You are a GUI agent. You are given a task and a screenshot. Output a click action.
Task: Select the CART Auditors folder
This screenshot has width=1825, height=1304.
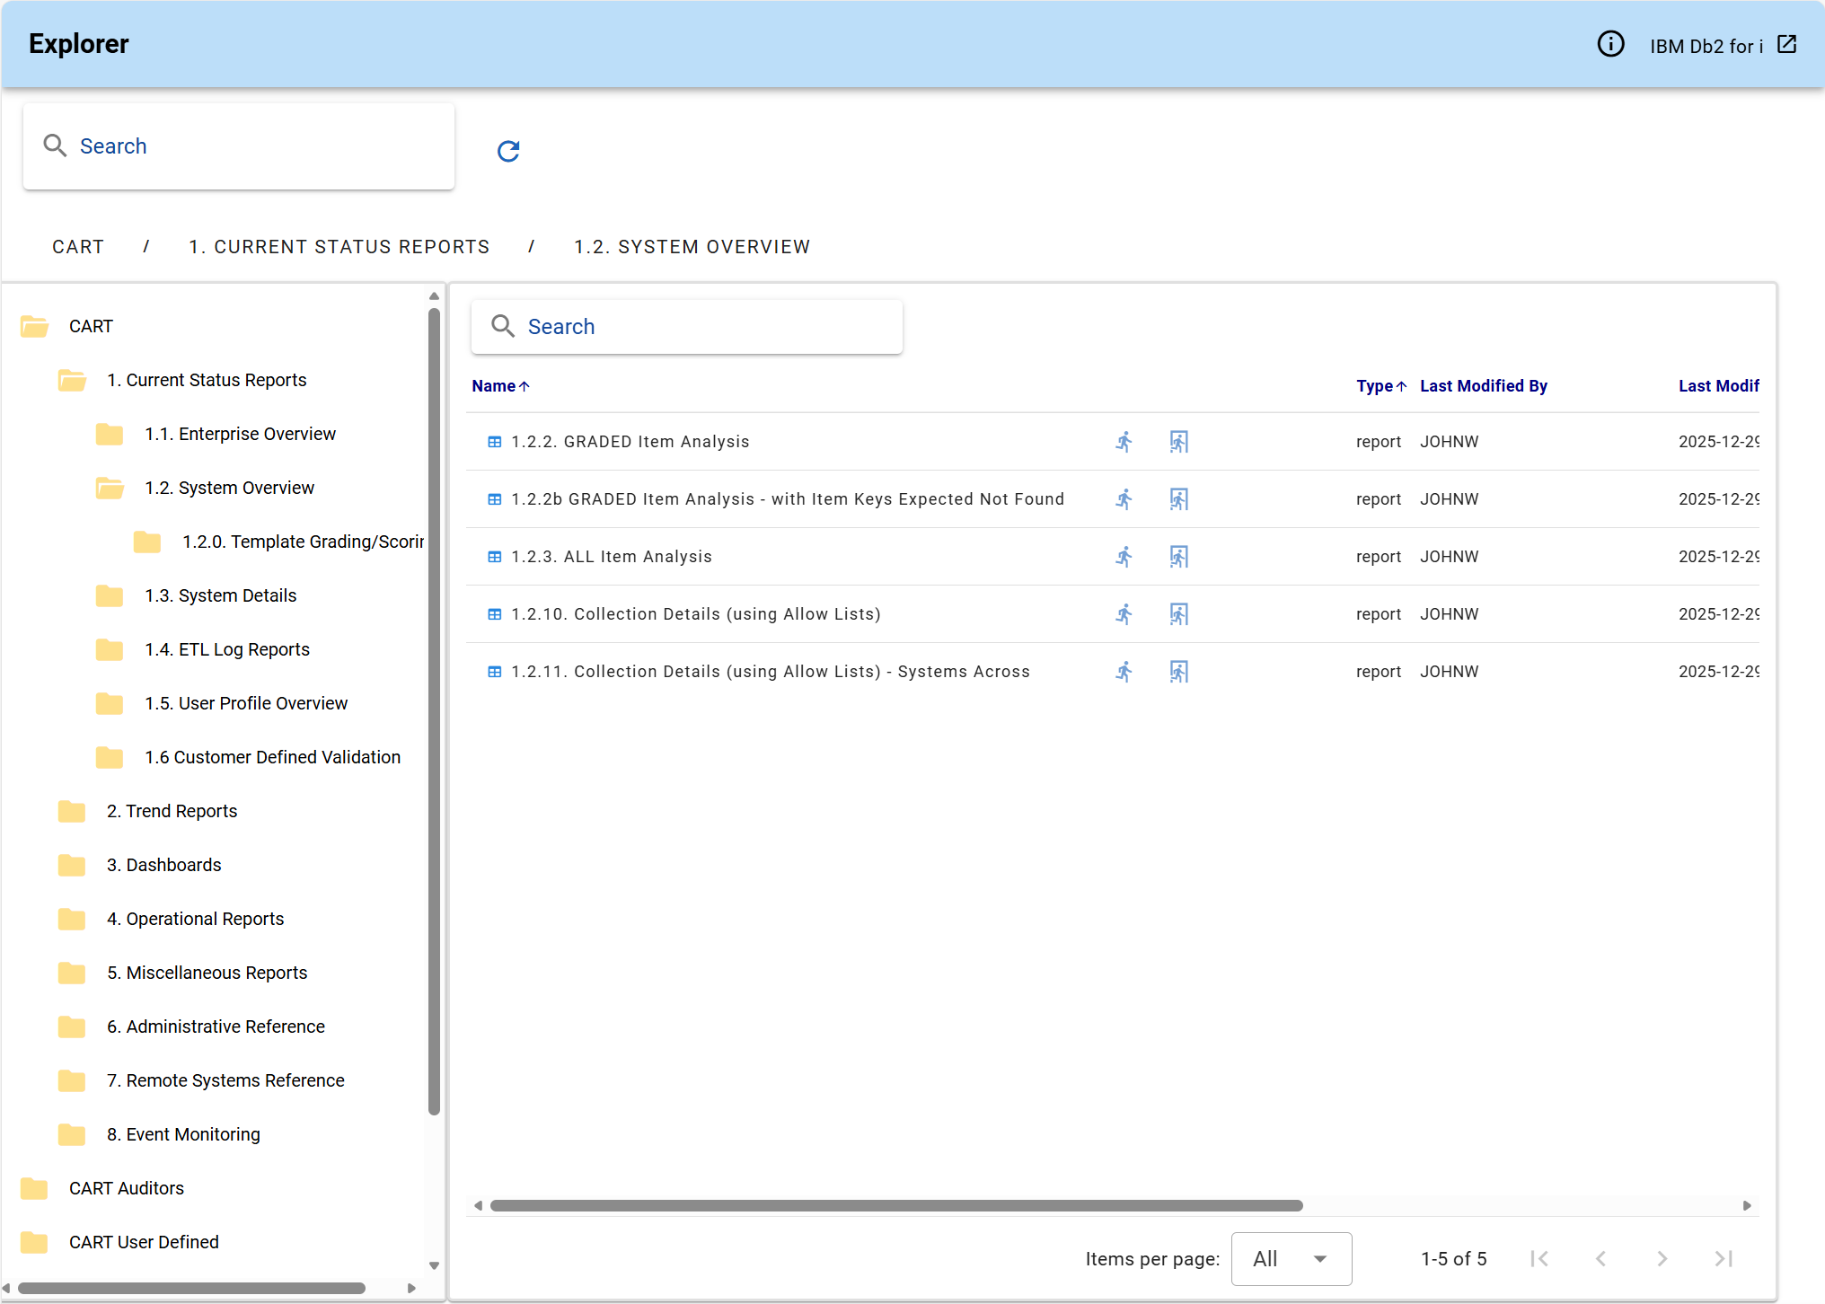click(127, 1189)
